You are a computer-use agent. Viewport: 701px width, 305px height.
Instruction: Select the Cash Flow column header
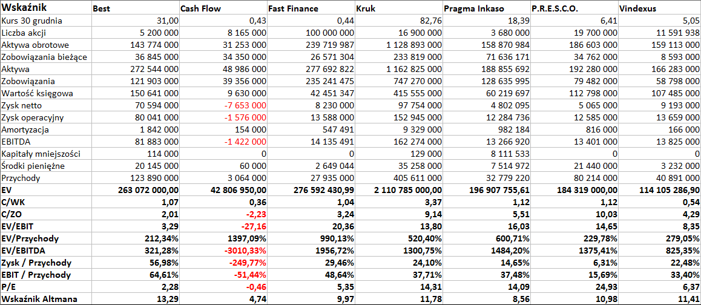(x=223, y=8)
